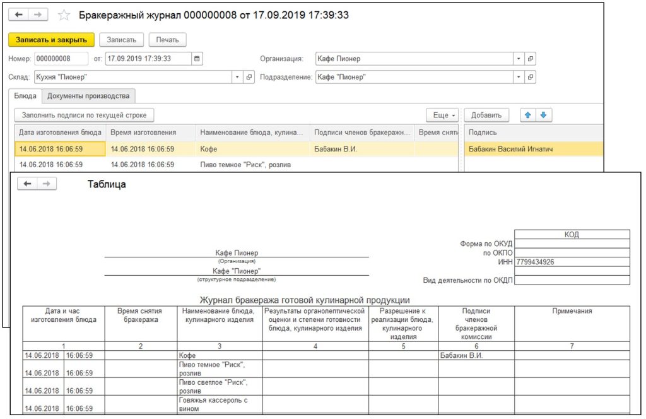Switch to the Документы производства tab
646x419 pixels.
coord(88,96)
